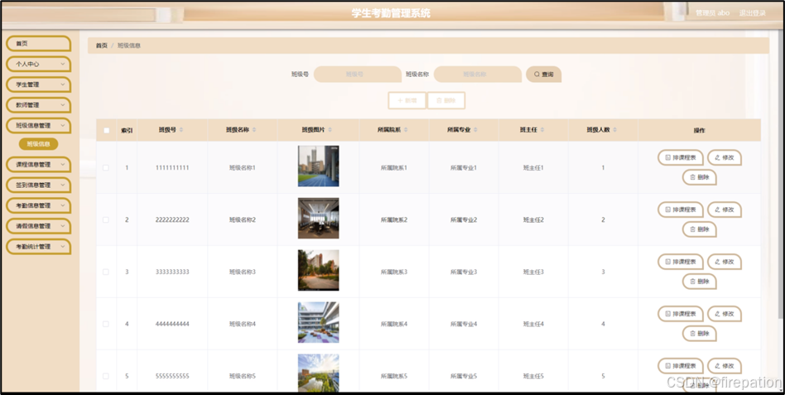Open the class image thumbnail for 班级名称4

319,322
